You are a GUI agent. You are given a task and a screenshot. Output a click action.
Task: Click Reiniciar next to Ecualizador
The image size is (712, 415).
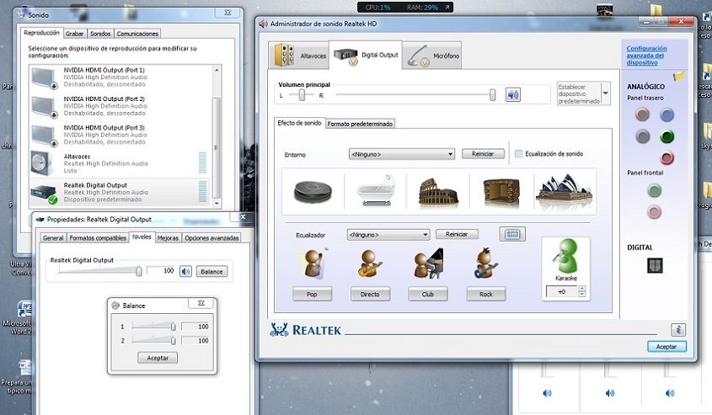[457, 234]
